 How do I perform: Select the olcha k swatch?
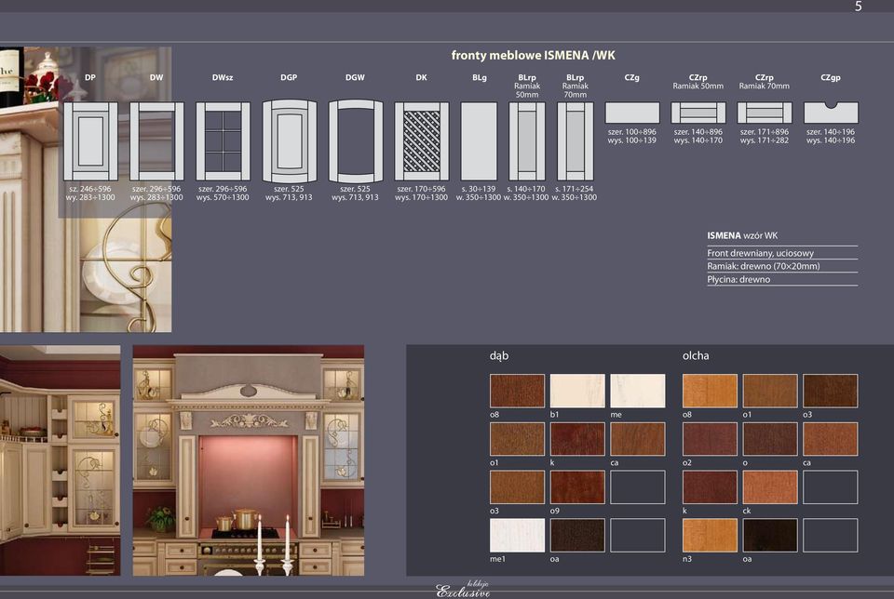pos(710,486)
